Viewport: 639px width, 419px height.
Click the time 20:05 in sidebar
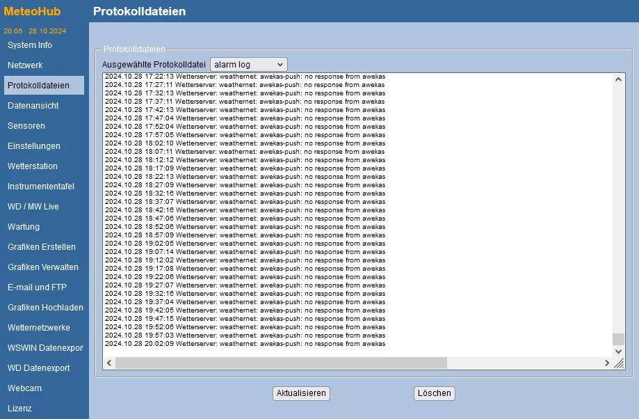coord(13,31)
